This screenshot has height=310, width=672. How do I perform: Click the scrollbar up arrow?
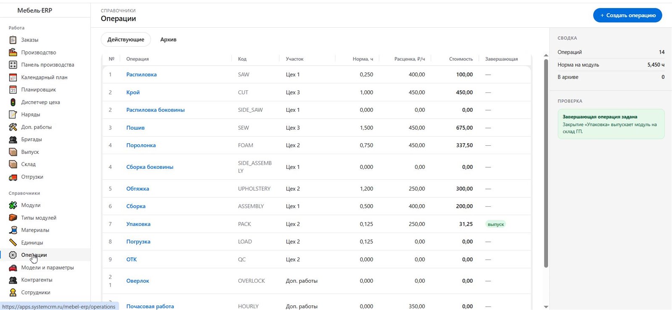click(546, 55)
